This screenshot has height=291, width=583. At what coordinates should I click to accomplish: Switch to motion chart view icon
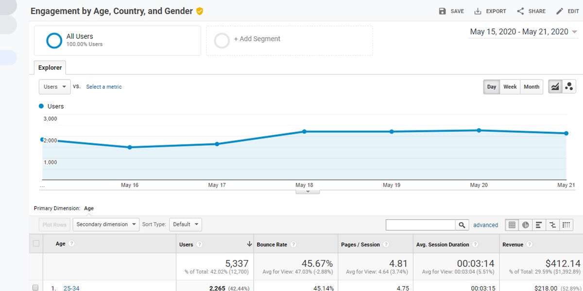[x=569, y=87]
